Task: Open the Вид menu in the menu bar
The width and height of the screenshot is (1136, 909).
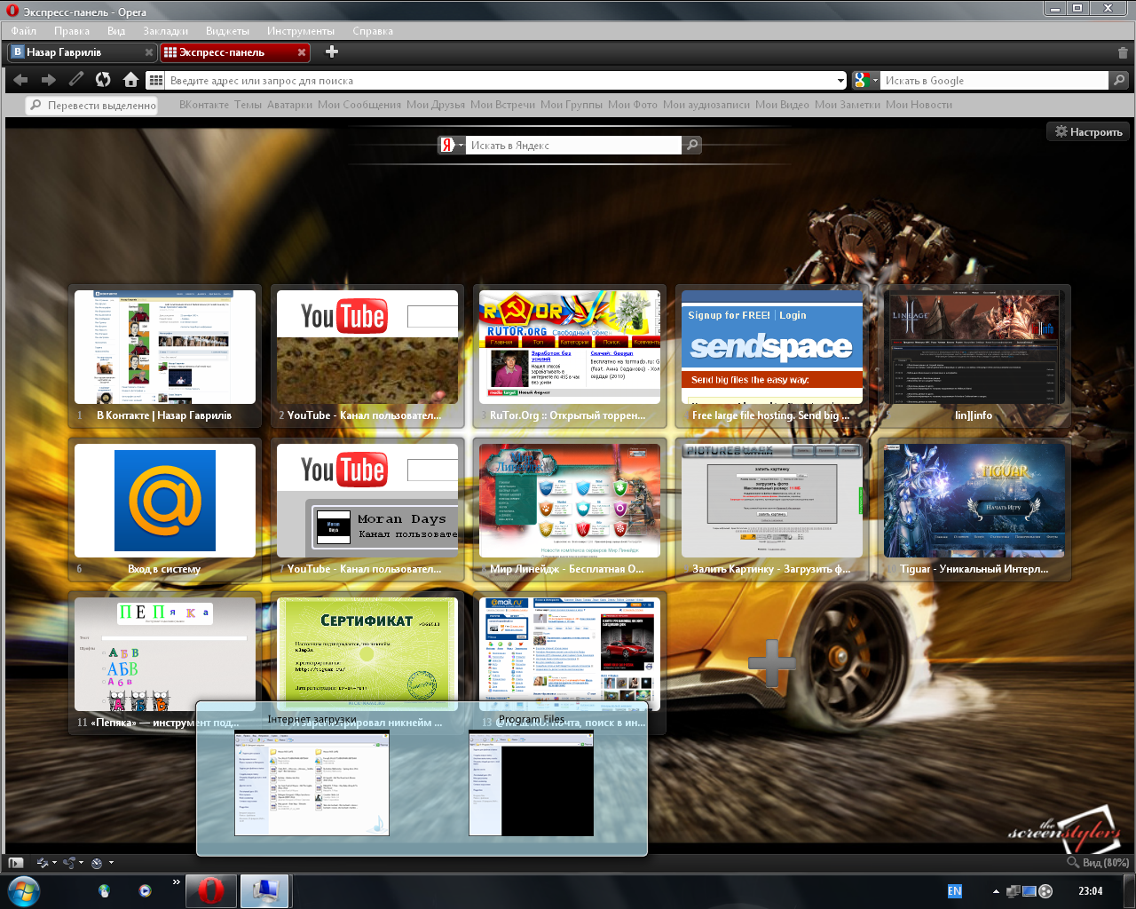Action: [116, 31]
